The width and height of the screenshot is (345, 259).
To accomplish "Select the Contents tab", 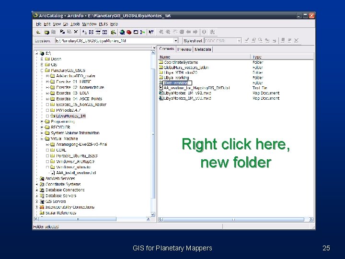I will [x=167, y=49].
